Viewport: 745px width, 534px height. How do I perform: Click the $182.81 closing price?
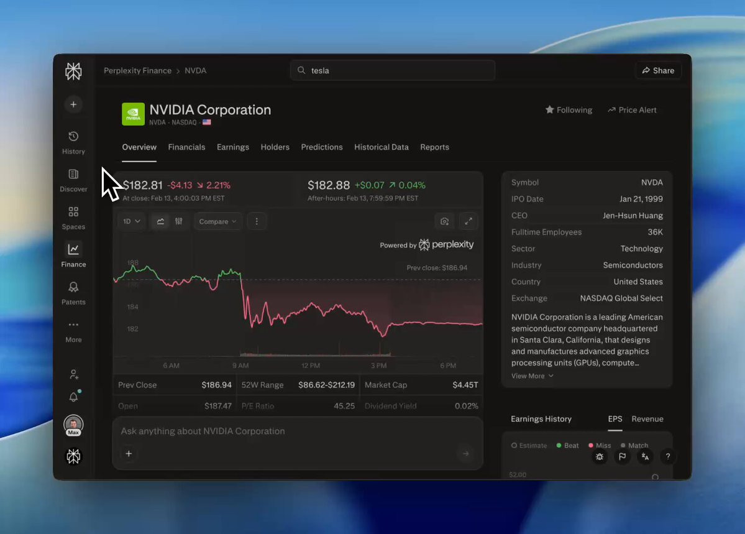[142, 185]
